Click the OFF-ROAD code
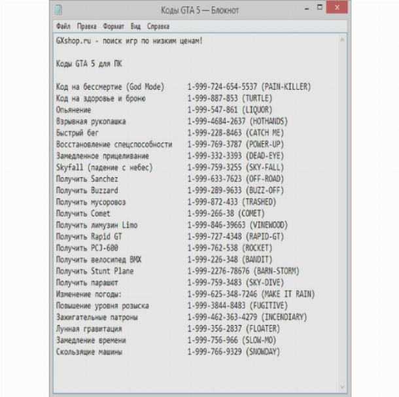The height and width of the screenshot is (397, 399). pyautogui.click(x=235, y=179)
